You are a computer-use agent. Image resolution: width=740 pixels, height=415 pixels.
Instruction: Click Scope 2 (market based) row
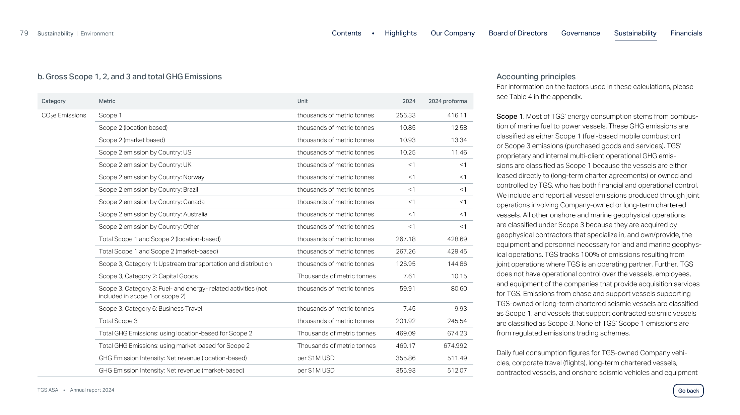tap(284, 140)
